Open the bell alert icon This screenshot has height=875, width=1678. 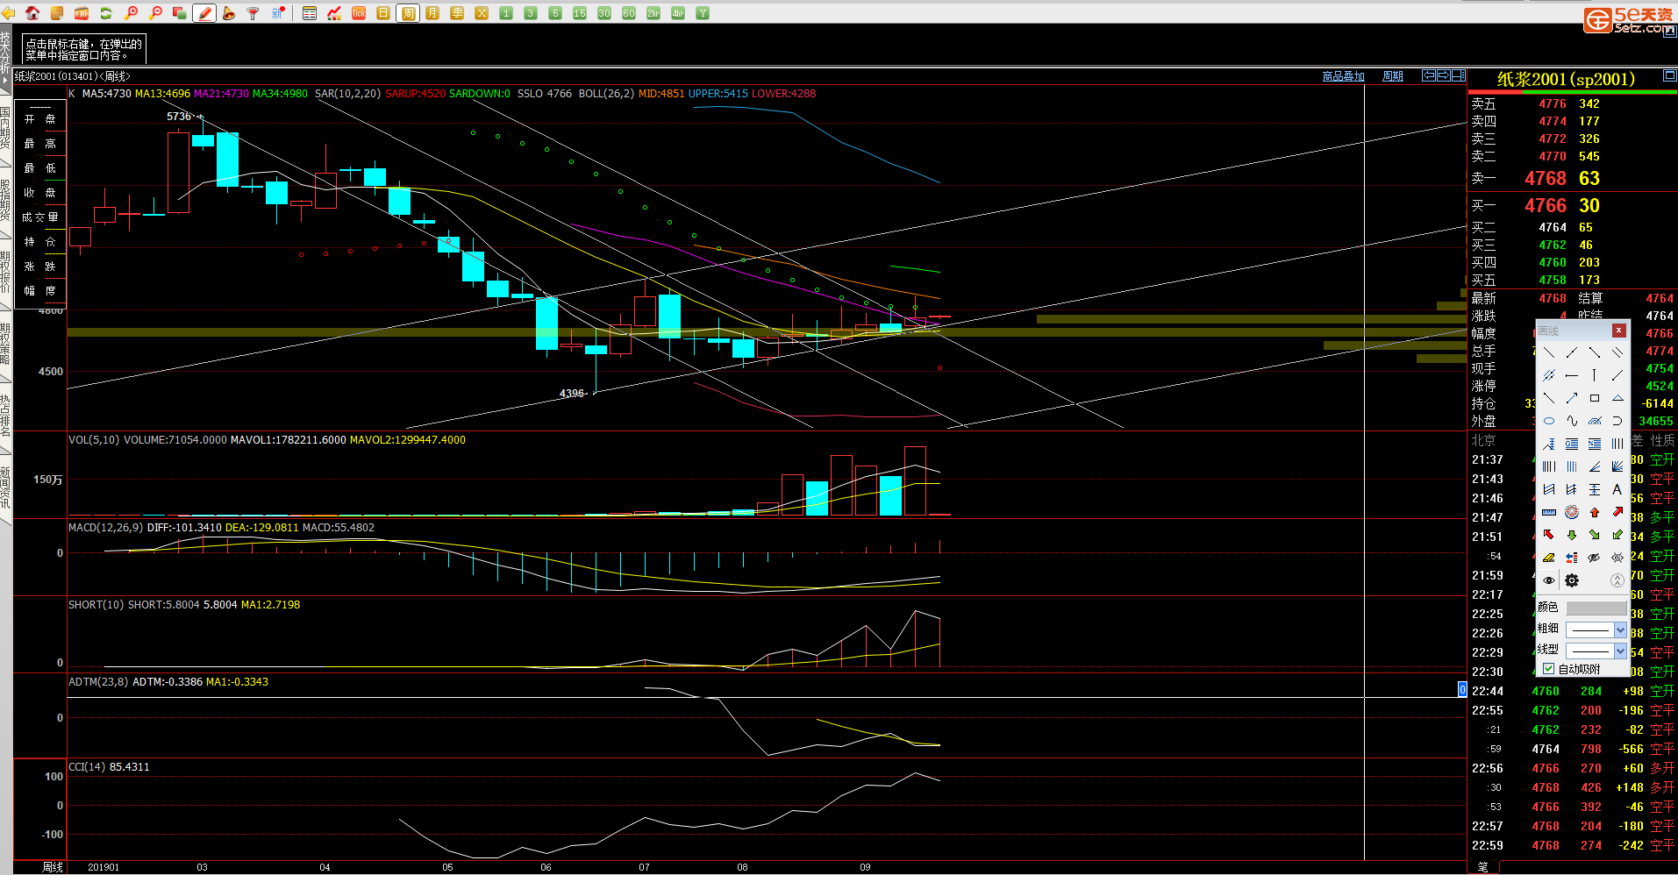229,13
